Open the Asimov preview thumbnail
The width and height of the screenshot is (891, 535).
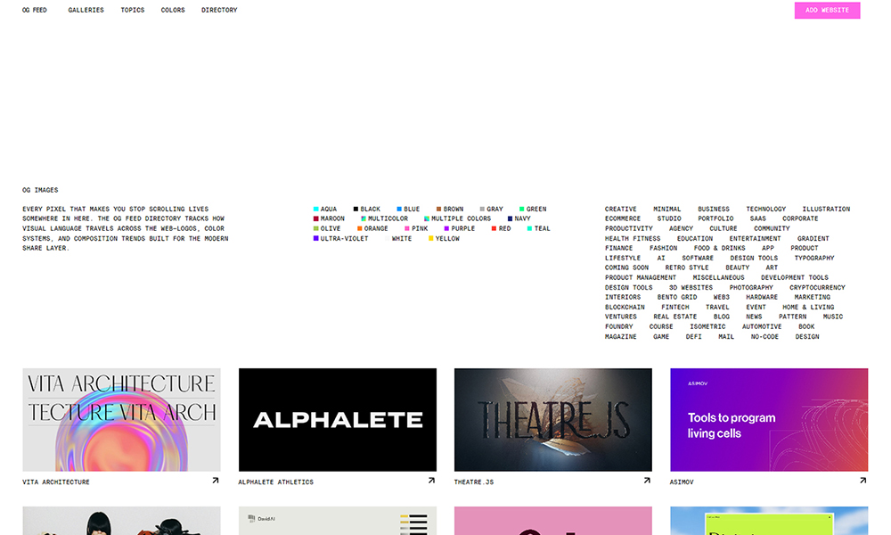pyautogui.click(x=769, y=420)
